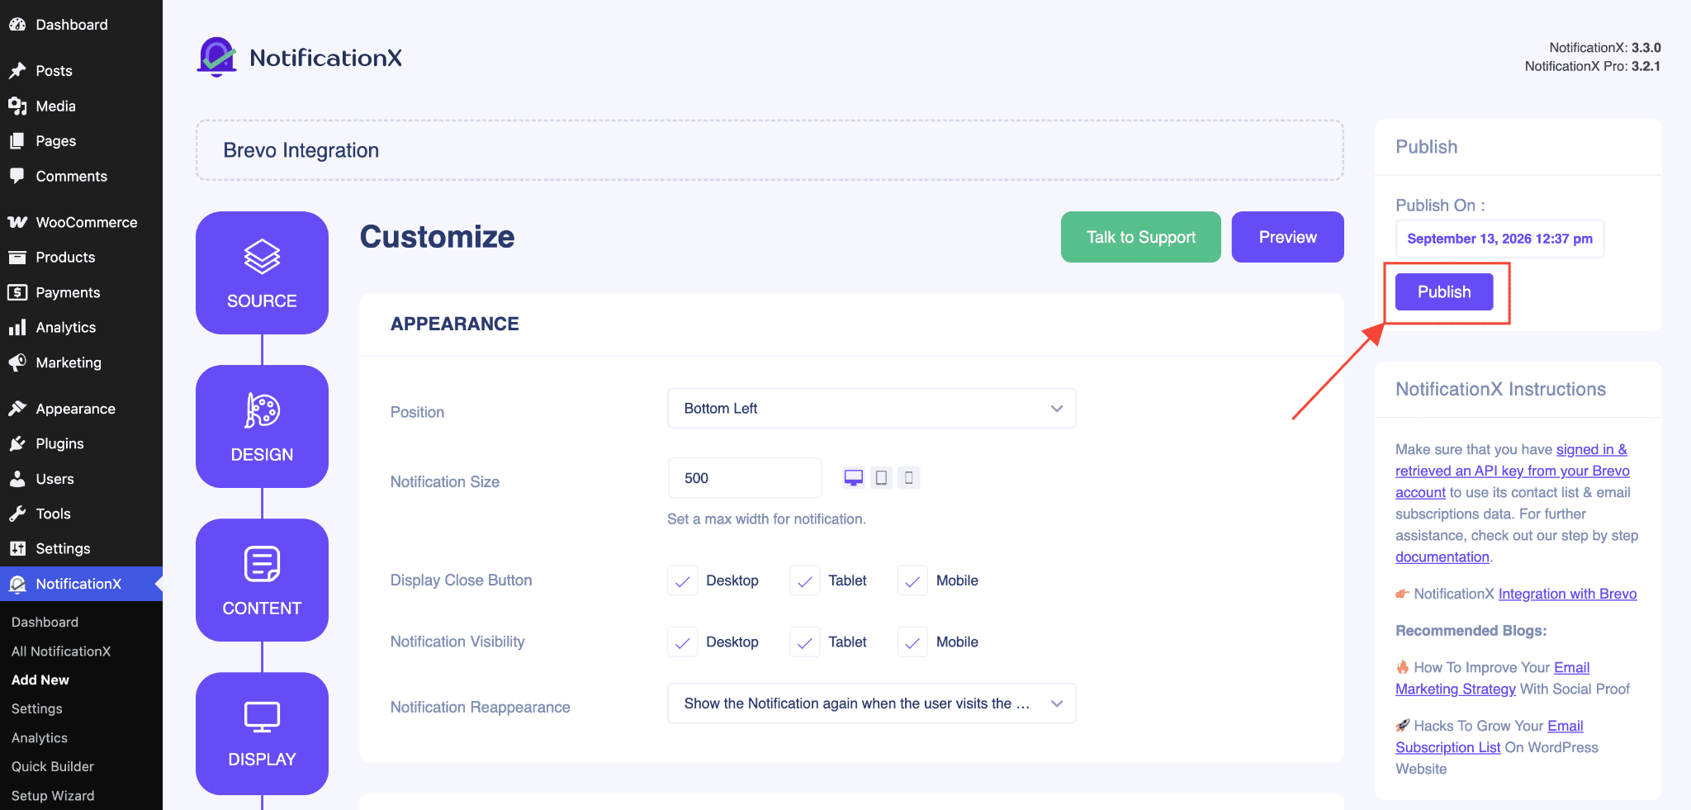Open the Position dropdown showing Bottom Left
Viewport: 1691px width, 810px height.
coord(871,409)
